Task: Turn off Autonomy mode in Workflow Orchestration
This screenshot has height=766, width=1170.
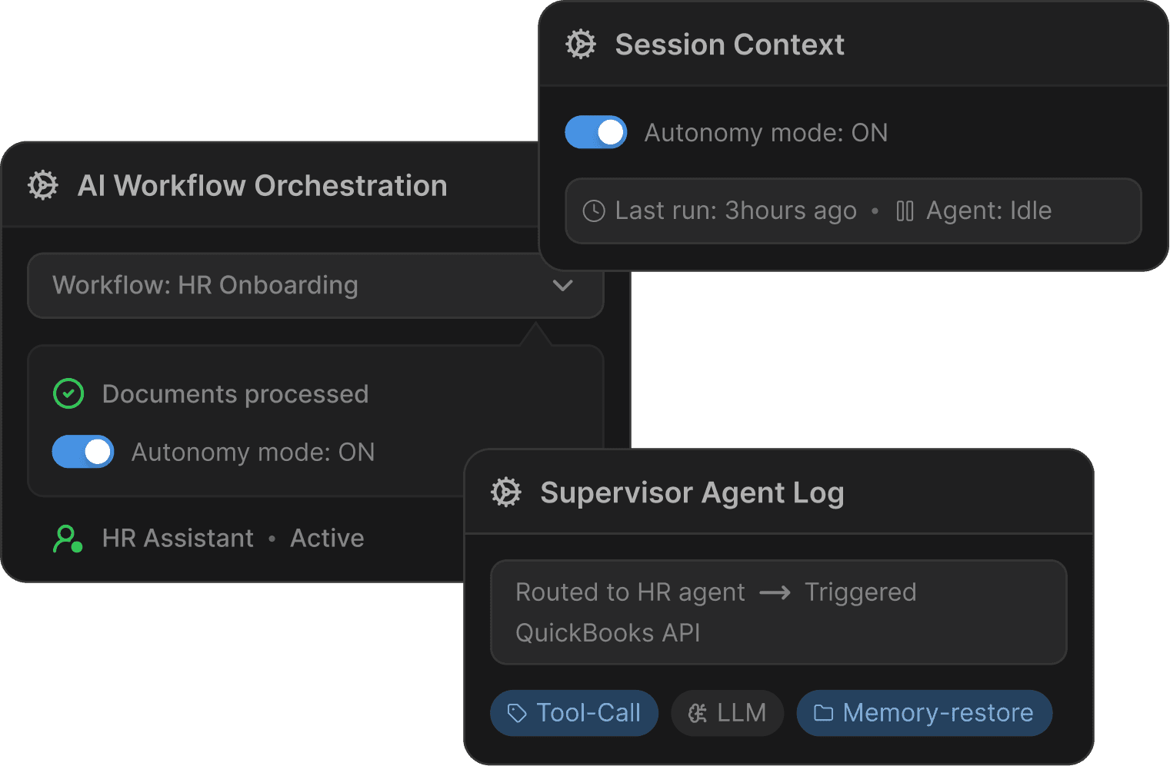Action: 83,452
